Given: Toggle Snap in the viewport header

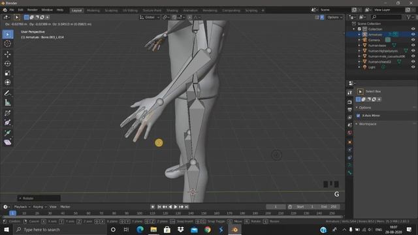Looking at the screenshot, I should coord(174,18).
